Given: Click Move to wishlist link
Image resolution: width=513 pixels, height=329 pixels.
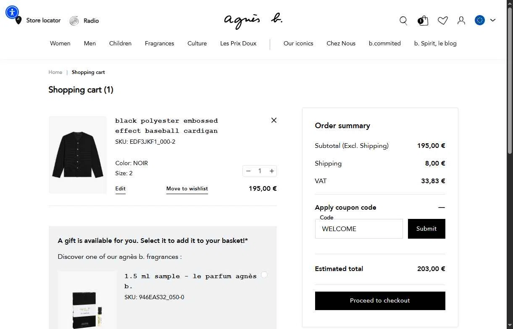Looking at the screenshot, I should click(187, 189).
